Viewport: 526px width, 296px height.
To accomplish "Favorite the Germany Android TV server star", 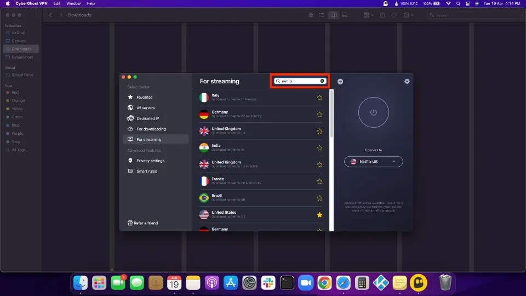I will (319, 115).
